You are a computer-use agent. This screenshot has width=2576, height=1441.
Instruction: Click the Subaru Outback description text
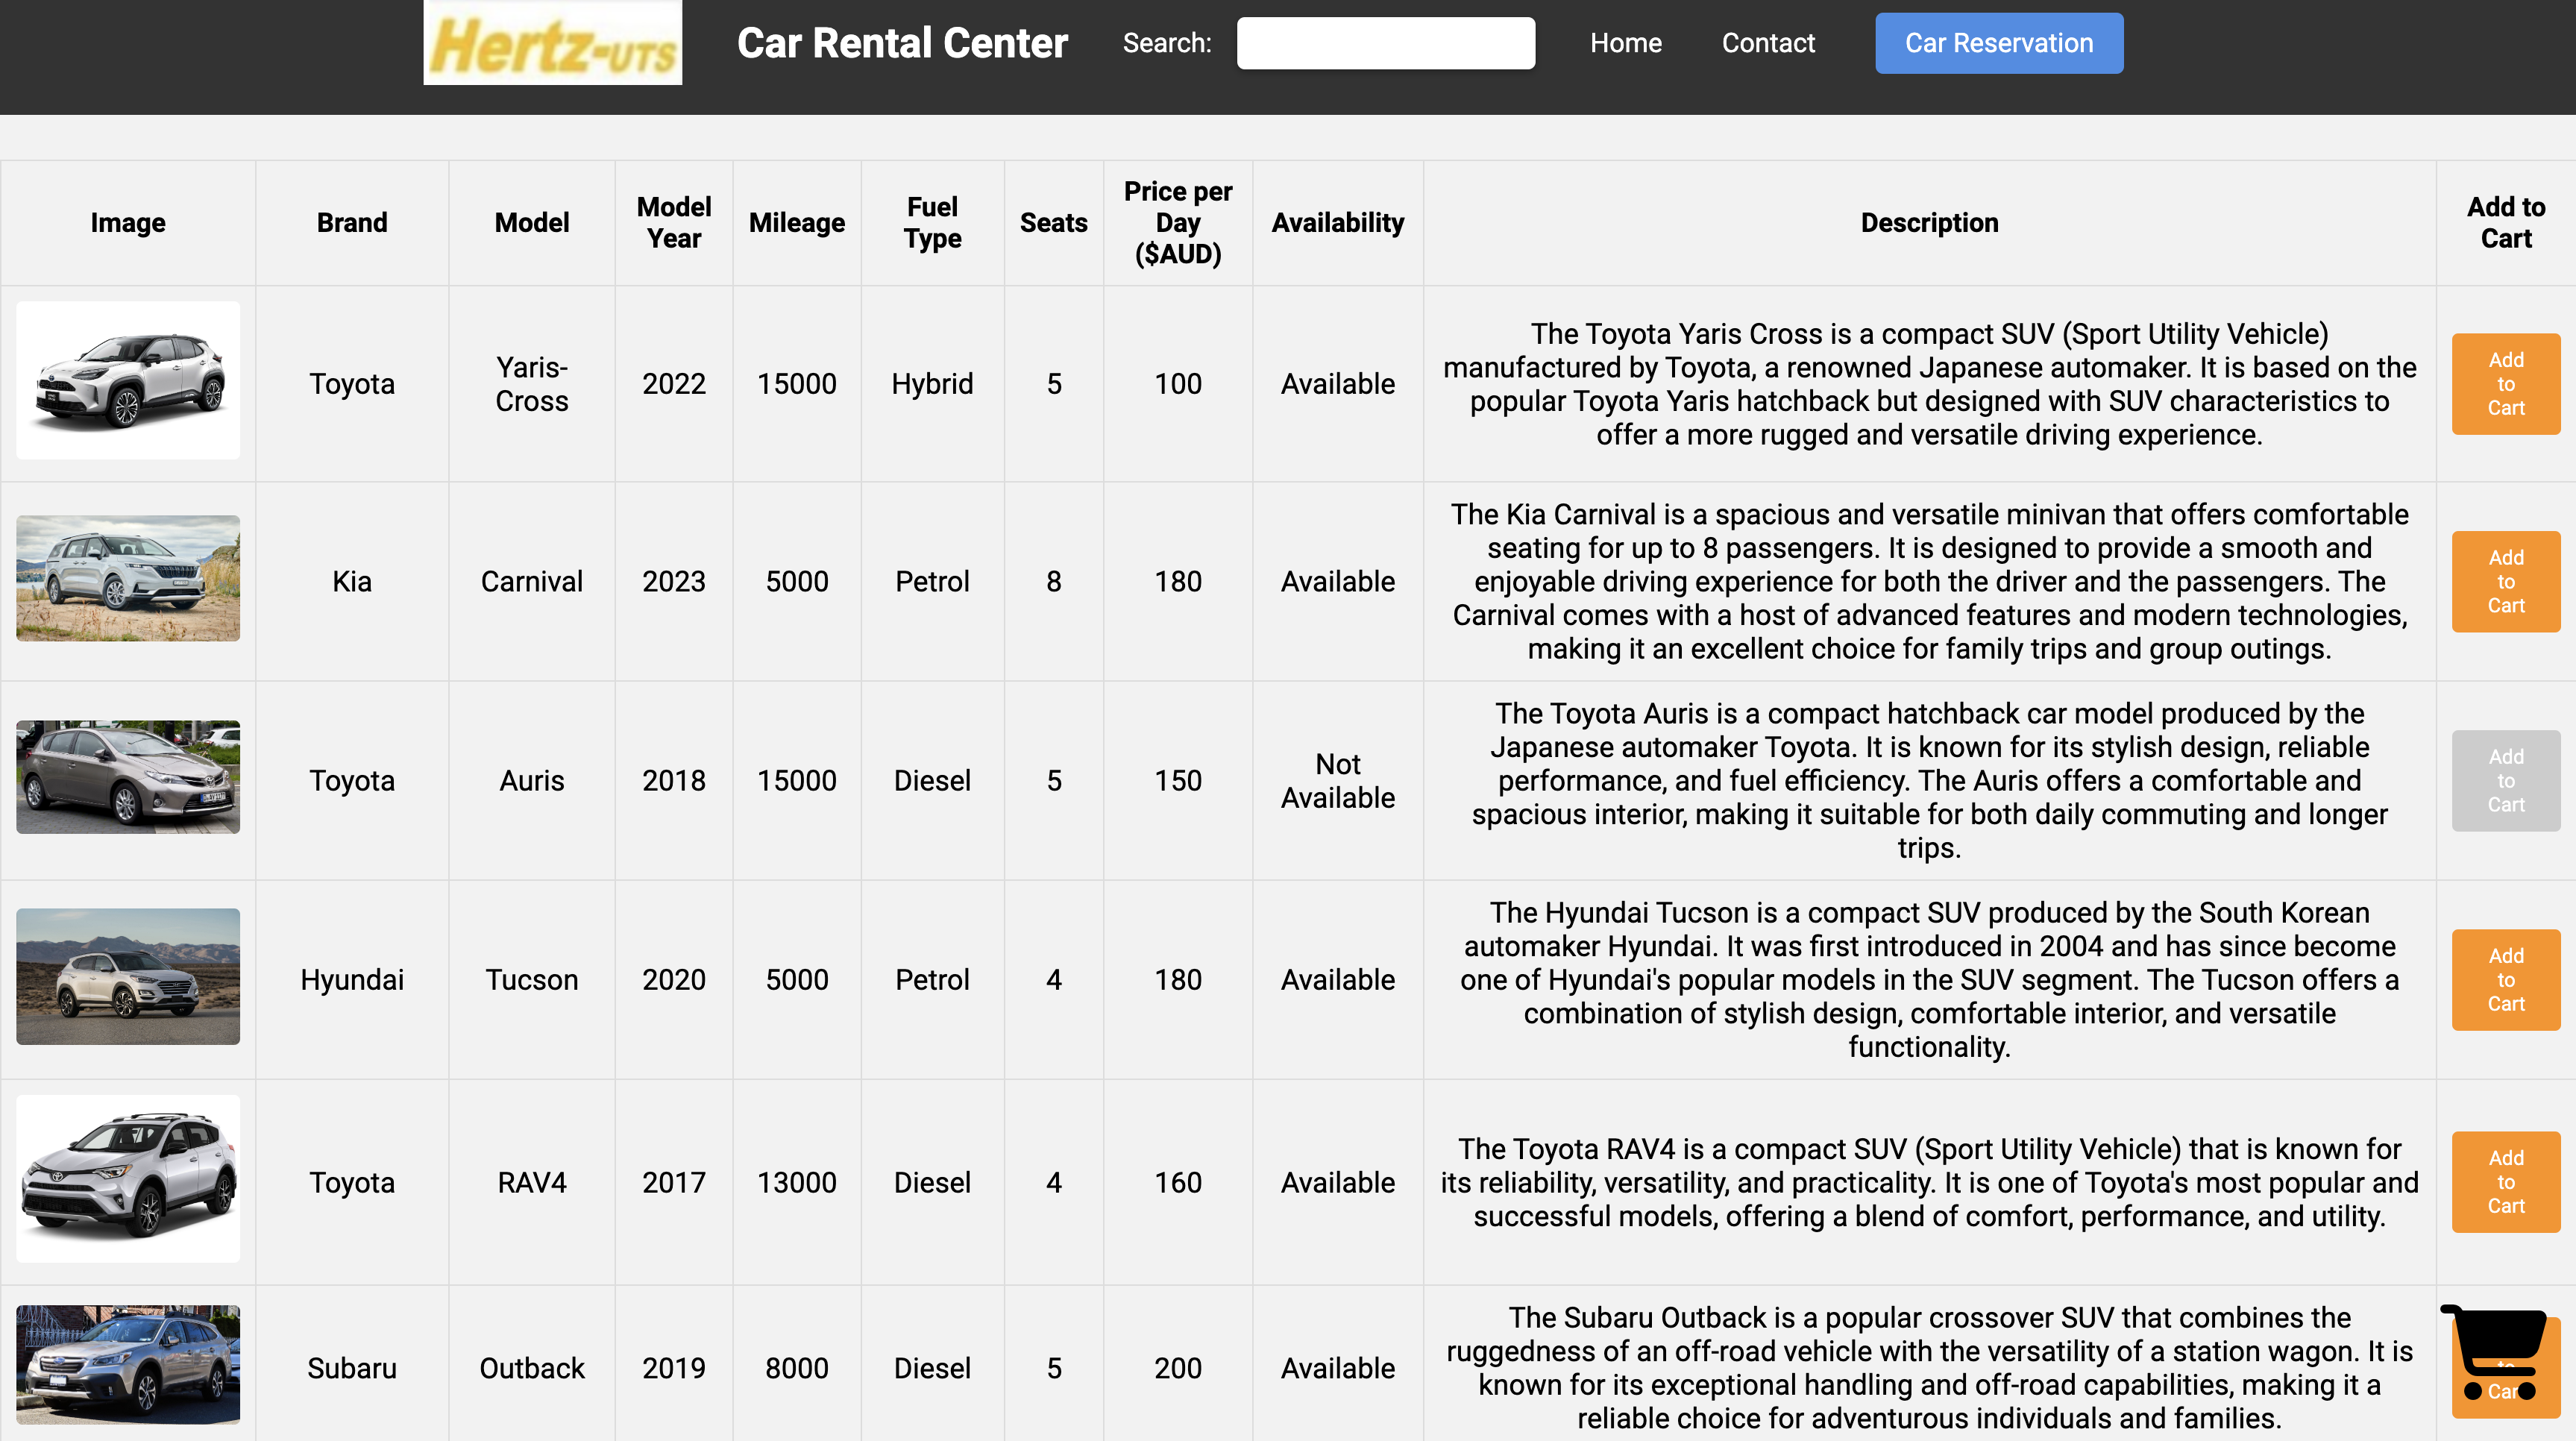[1929, 1368]
